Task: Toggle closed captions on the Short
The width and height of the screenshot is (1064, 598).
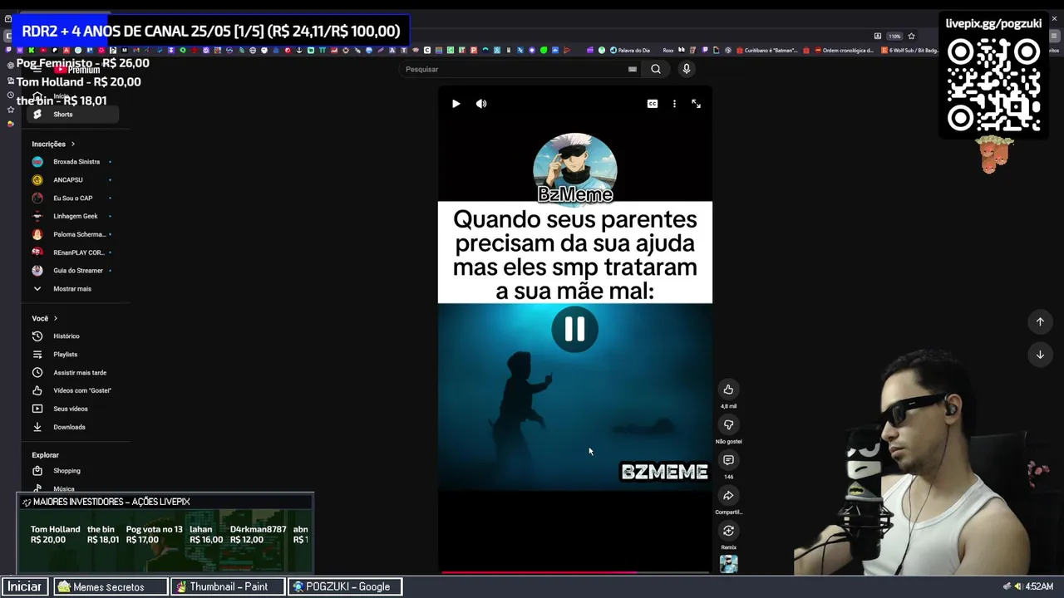Action: [653, 104]
